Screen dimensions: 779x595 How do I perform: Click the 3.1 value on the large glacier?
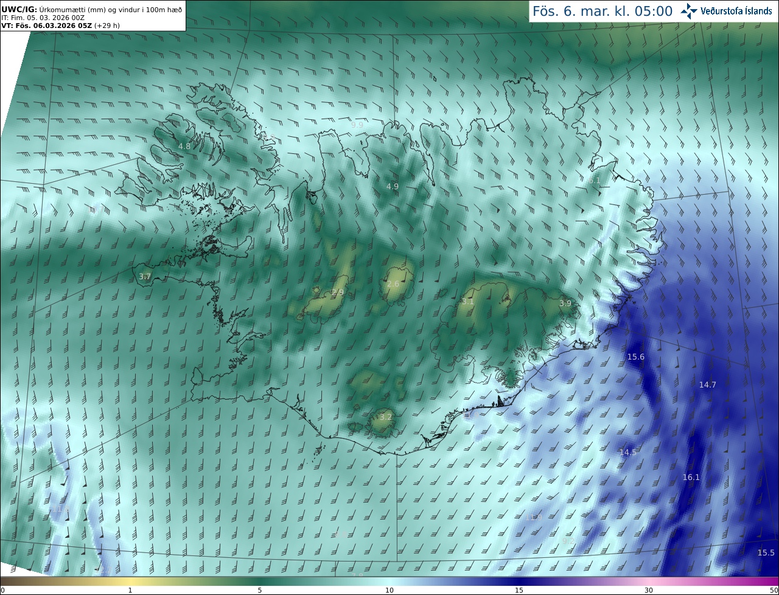pos(467,302)
